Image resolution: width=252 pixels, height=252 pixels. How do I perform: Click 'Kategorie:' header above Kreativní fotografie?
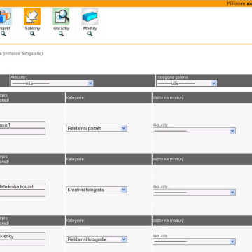tap(75, 159)
